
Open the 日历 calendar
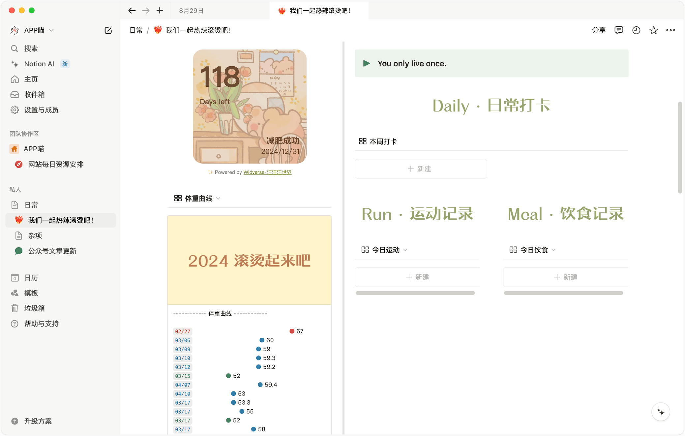tap(31, 278)
